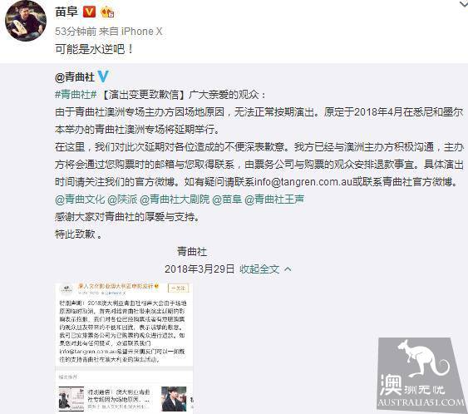468x414 pixels.
Task: Click the follow button inside the thumbnail
Action: coord(178,288)
